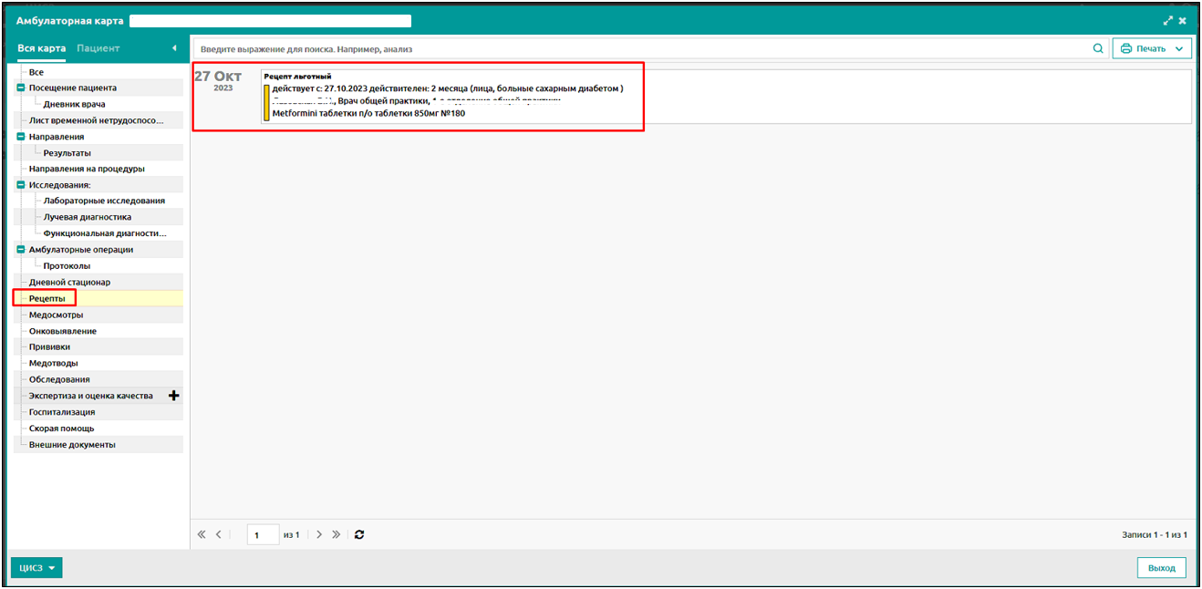The image size is (1202, 589).
Task: Go to the next page arrow
Action: click(319, 535)
